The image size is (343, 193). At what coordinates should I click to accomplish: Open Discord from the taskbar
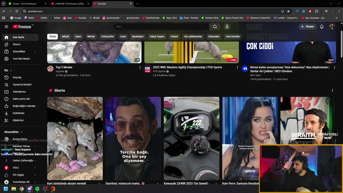pos(29,189)
